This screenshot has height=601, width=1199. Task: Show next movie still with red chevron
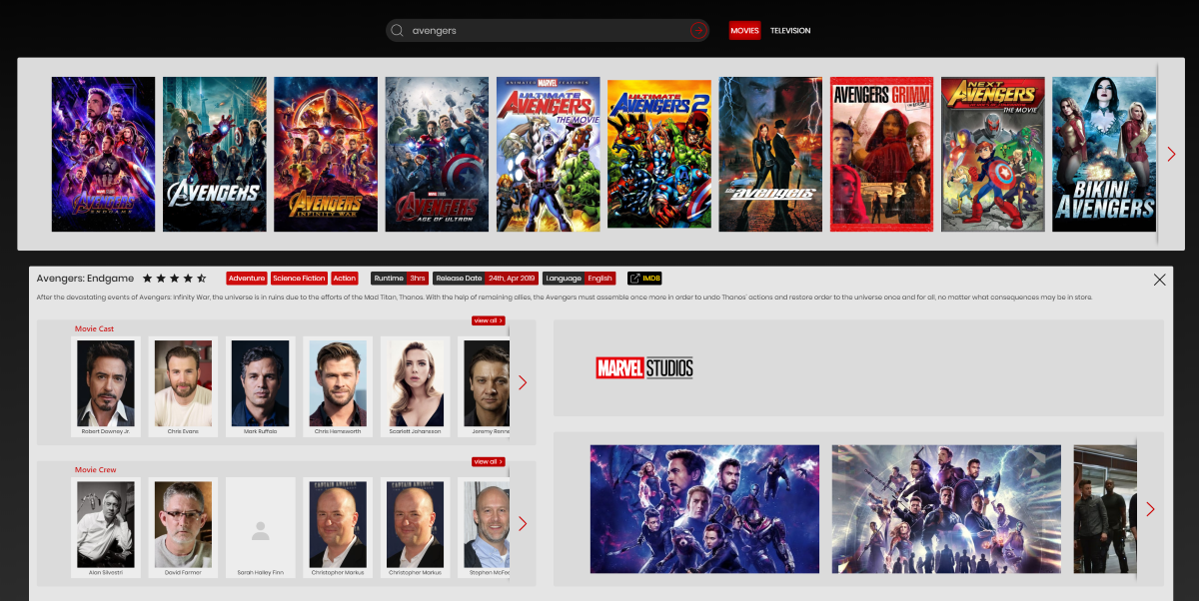point(1150,509)
